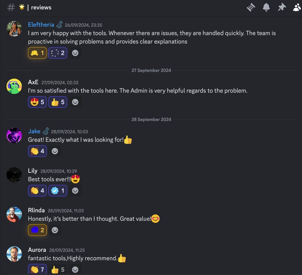The height and width of the screenshot is (275, 302).
Task: Toggle the member list icon
Action: [297, 7]
